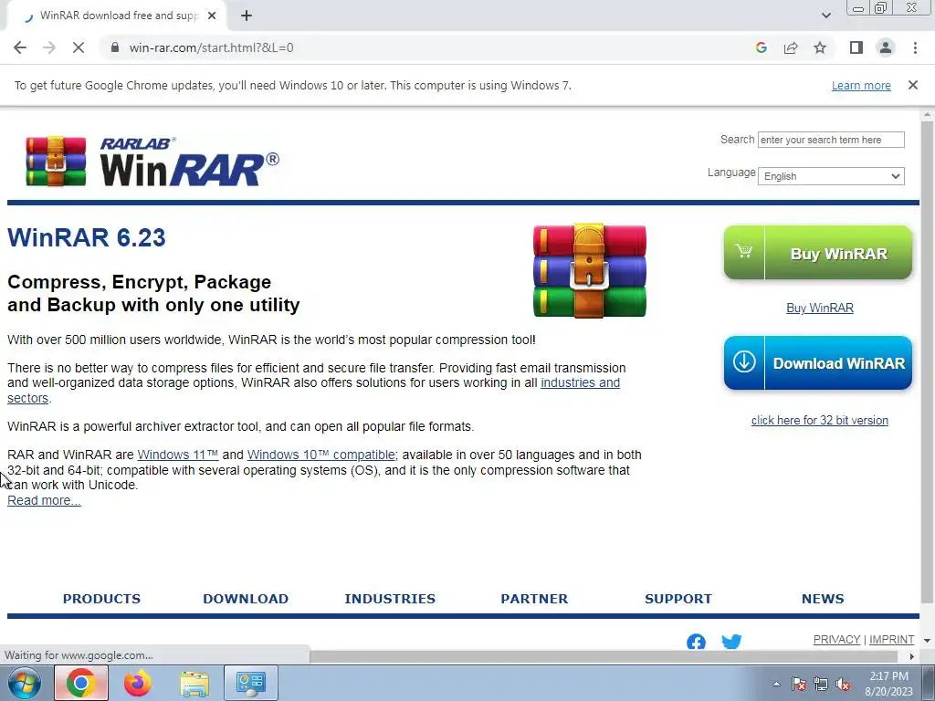The height and width of the screenshot is (701, 935).
Task: Expand the Language dropdown set to English
Action: coord(831,176)
